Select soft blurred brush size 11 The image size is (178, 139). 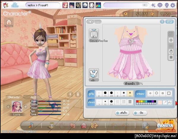point(124,94)
